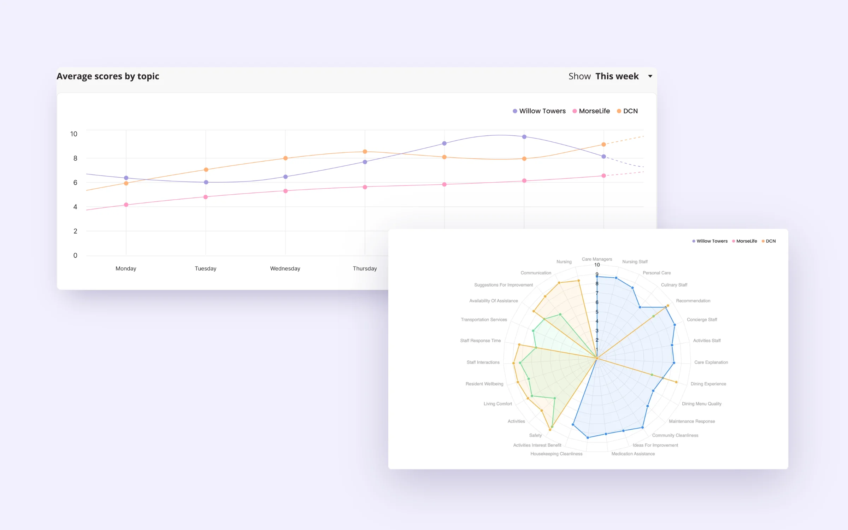The image size is (848, 530).
Task: Toggle DCN legend in radar chart
Action: (x=768, y=241)
